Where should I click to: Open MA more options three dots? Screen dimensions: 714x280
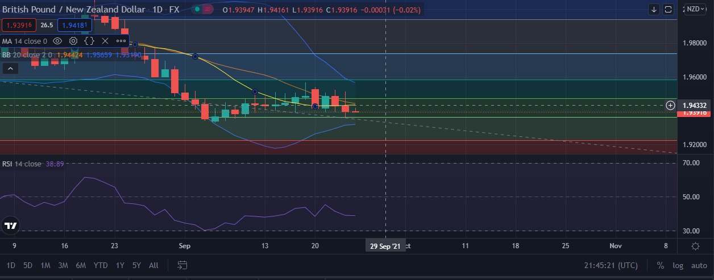(x=121, y=41)
